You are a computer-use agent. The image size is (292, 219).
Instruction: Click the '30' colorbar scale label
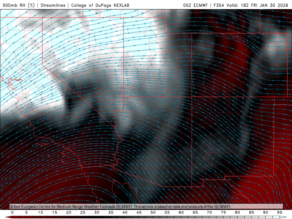[97, 212]
